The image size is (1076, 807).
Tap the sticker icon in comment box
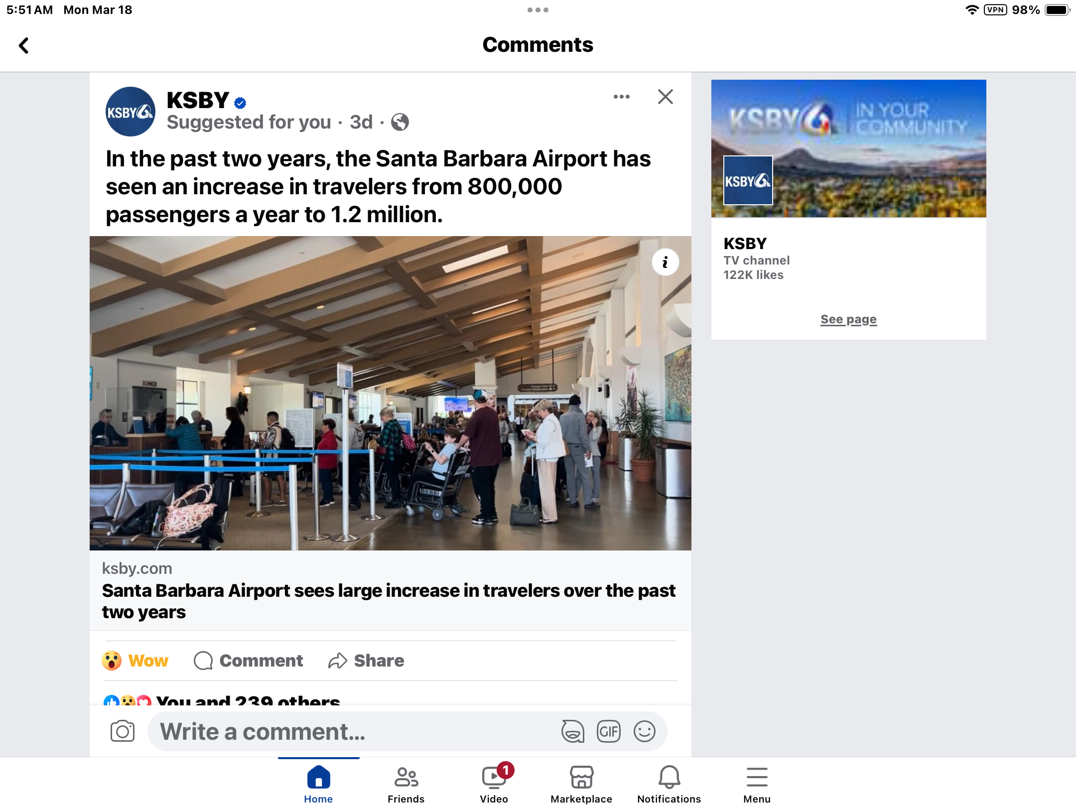[x=572, y=731]
